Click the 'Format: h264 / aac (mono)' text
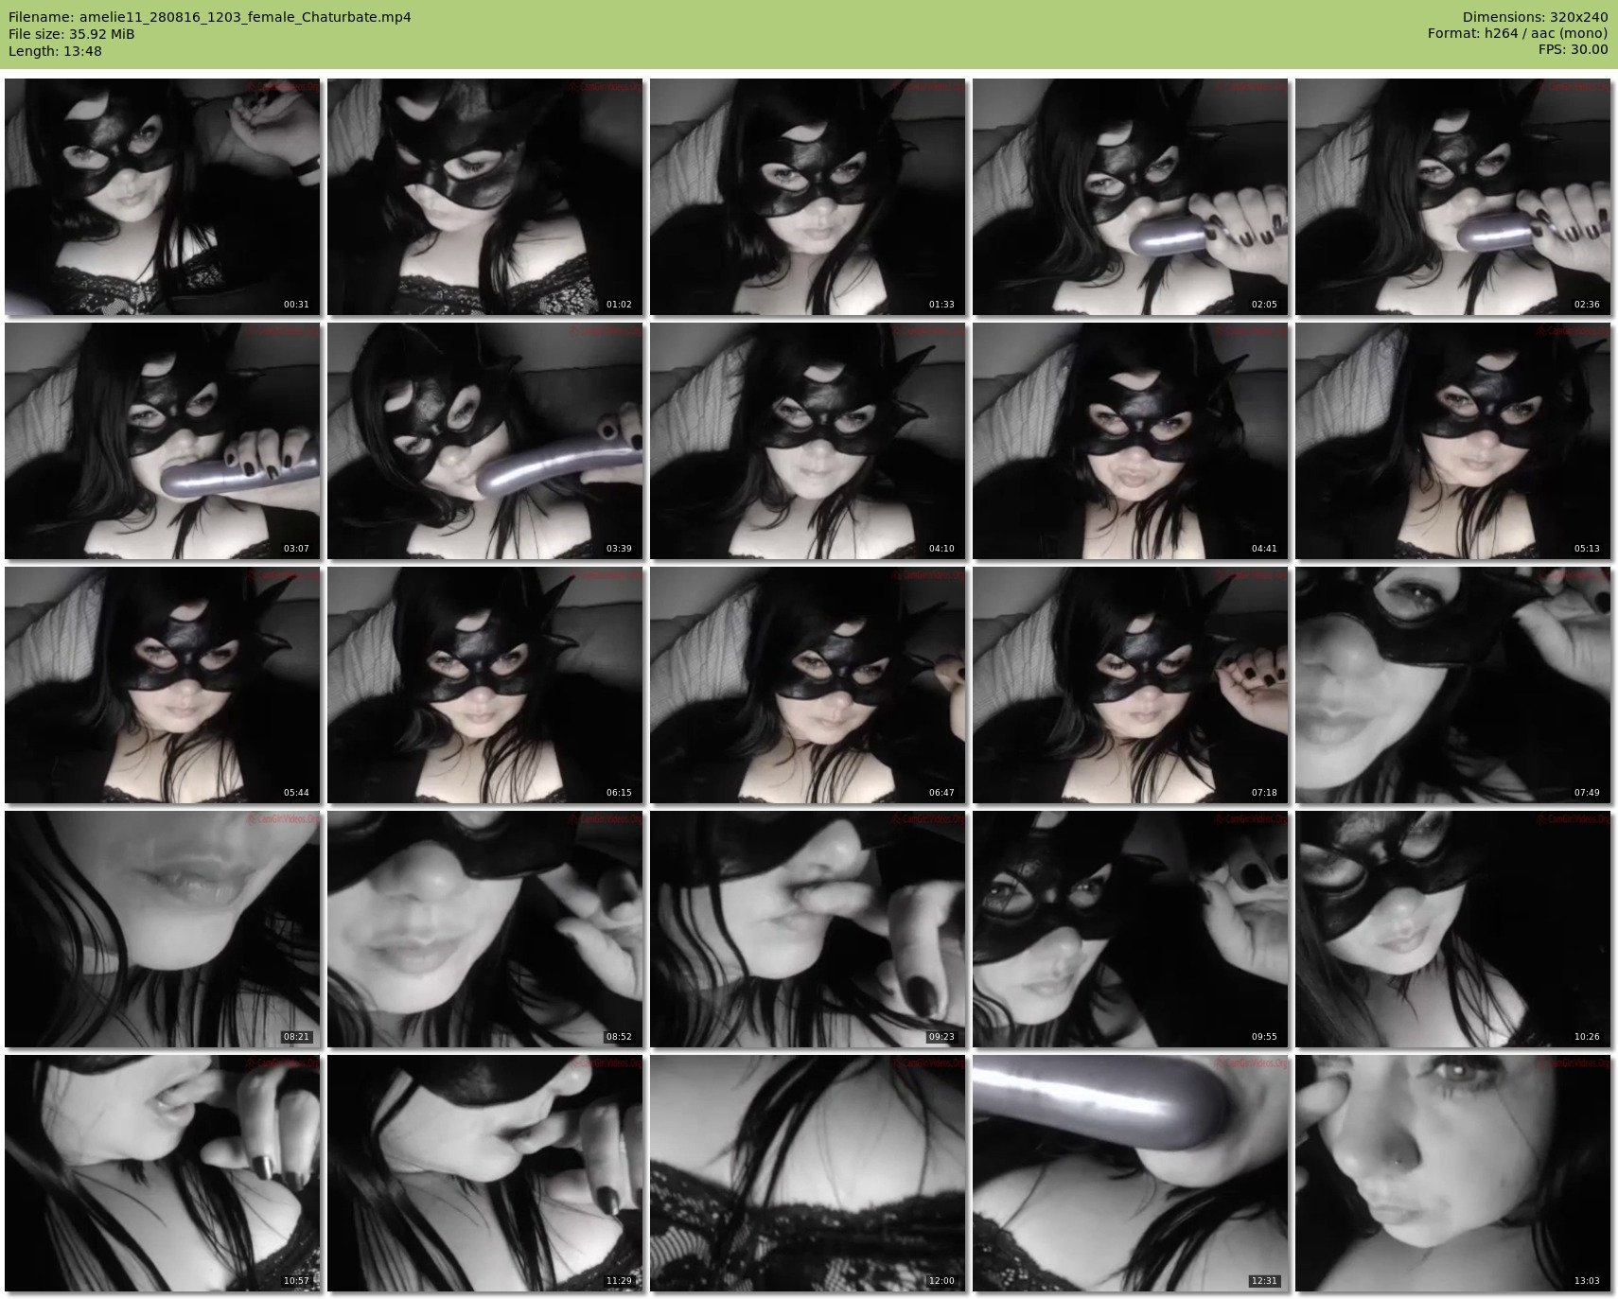 coord(1518,34)
